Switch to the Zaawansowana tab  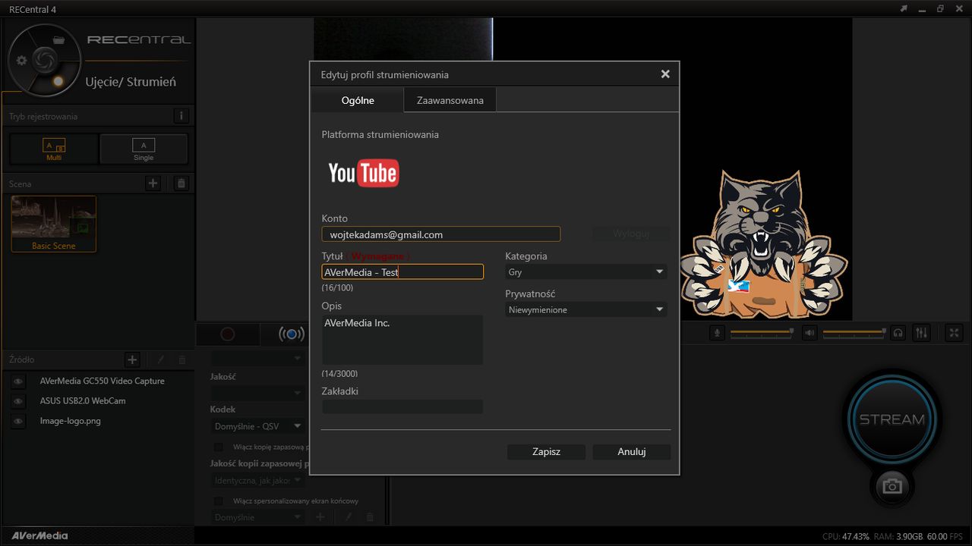pyautogui.click(x=450, y=100)
